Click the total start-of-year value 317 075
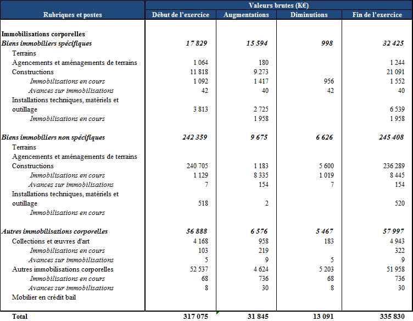 click(196, 316)
